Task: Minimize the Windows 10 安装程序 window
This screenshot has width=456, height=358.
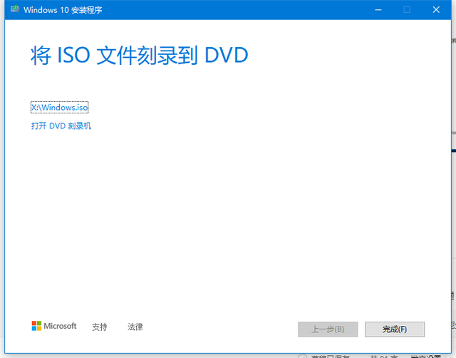Action: click(378, 9)
